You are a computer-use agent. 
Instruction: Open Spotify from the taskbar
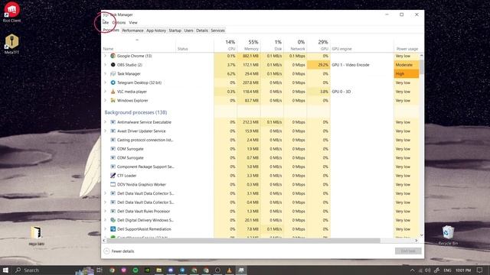pos(136,270)
